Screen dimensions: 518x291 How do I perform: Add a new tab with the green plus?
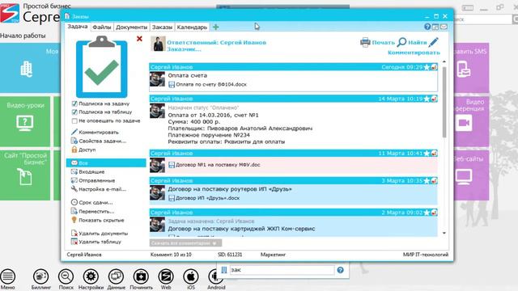[x=216, y=27]
